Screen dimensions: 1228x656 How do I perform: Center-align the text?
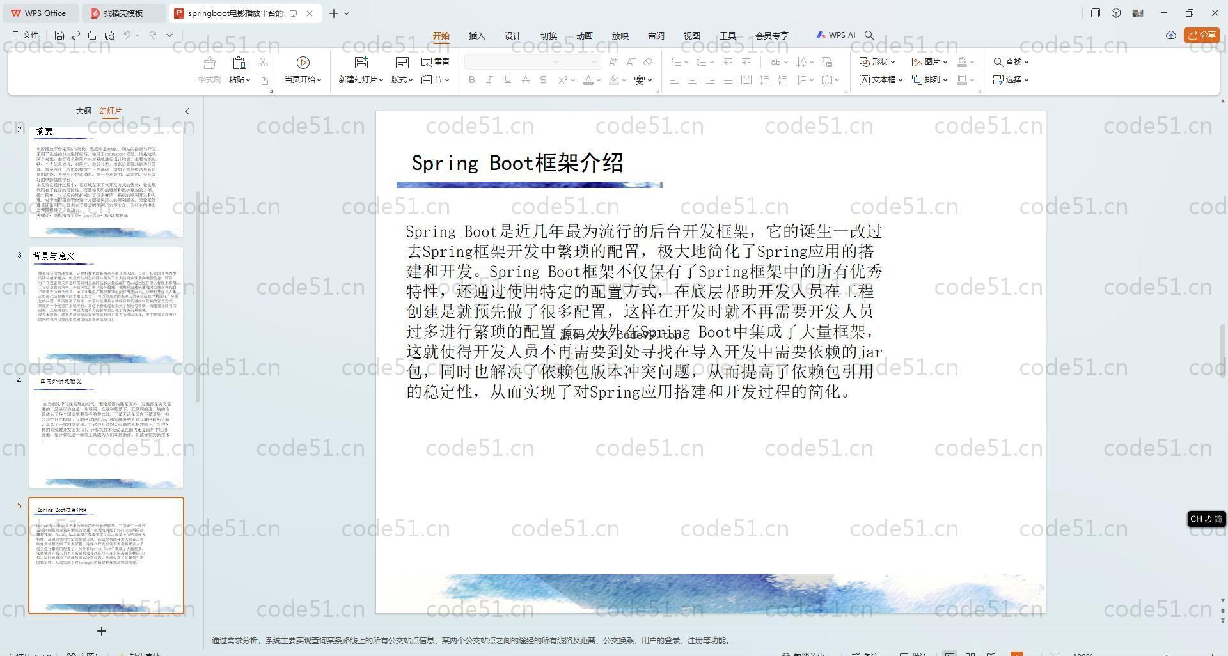(692, 80)
